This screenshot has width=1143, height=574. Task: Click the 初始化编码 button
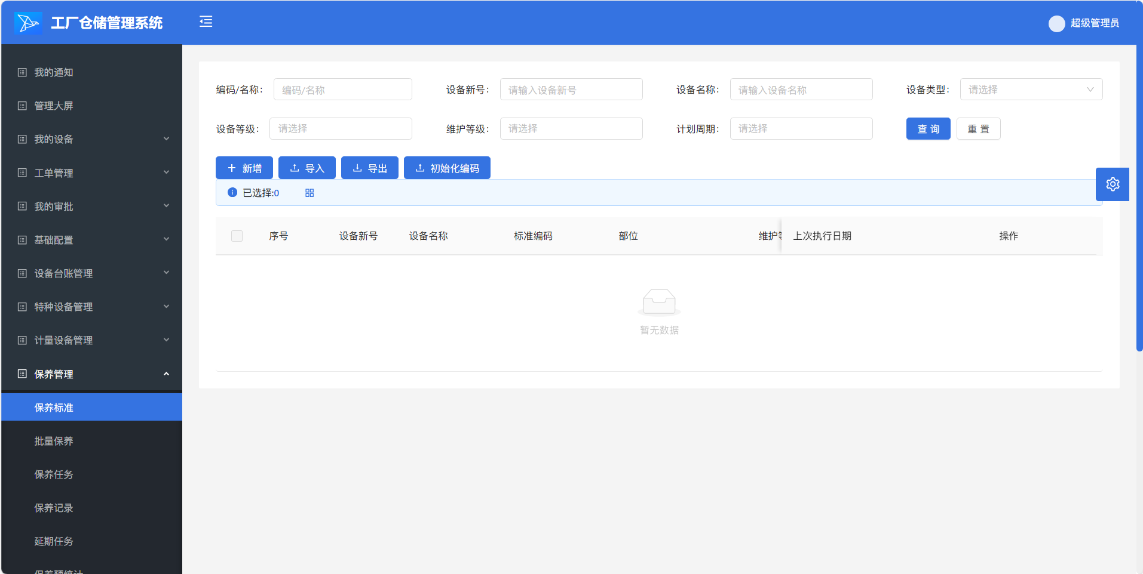[447, 168]
